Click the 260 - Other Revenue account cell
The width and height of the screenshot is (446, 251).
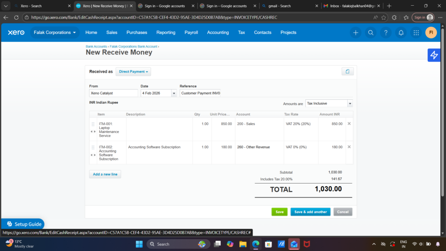point(260,153)
